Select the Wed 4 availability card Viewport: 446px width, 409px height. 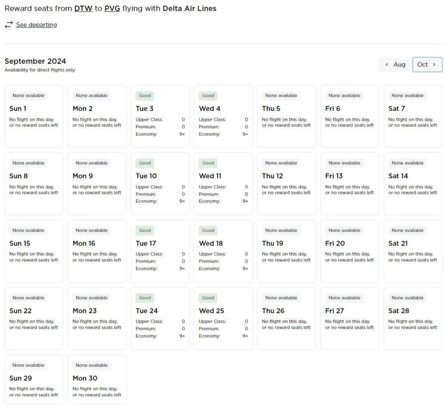pos(223,116)
